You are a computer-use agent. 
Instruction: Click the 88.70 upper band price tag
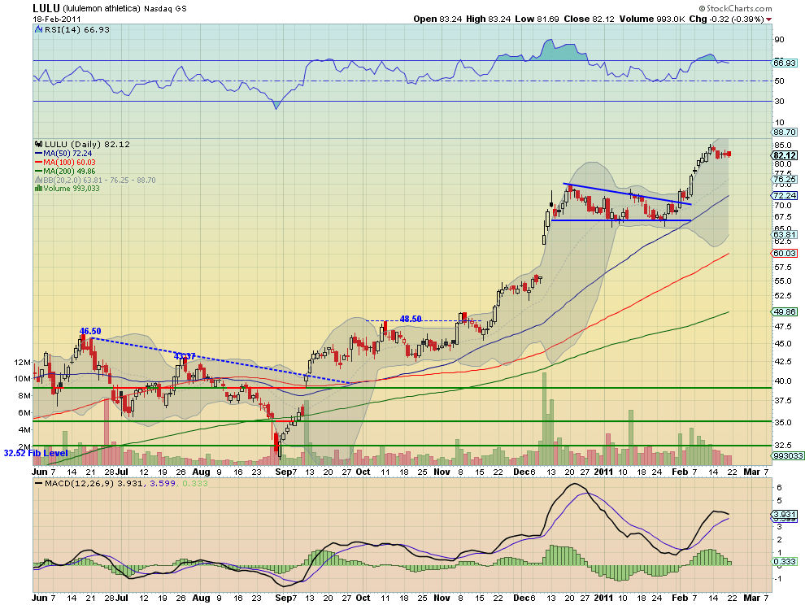(x=785, y=132)
